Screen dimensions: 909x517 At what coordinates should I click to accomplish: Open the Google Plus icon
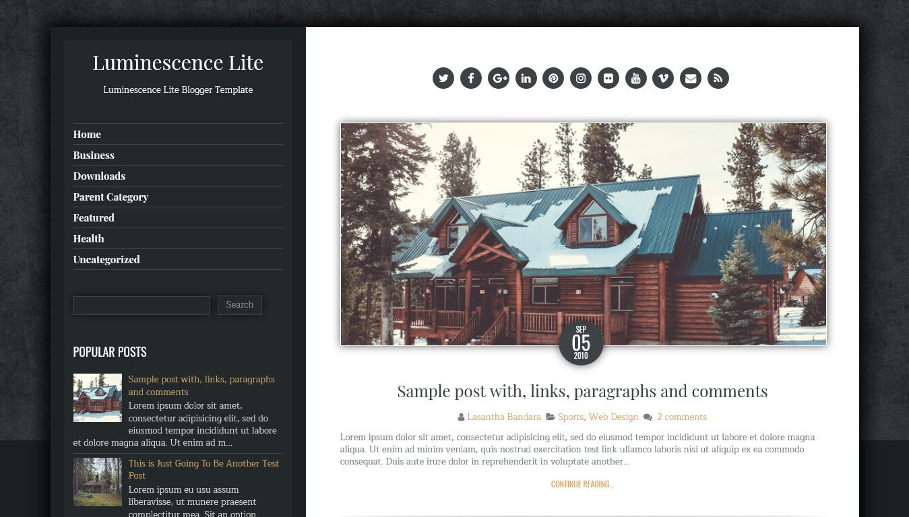(x=499, y=78)
